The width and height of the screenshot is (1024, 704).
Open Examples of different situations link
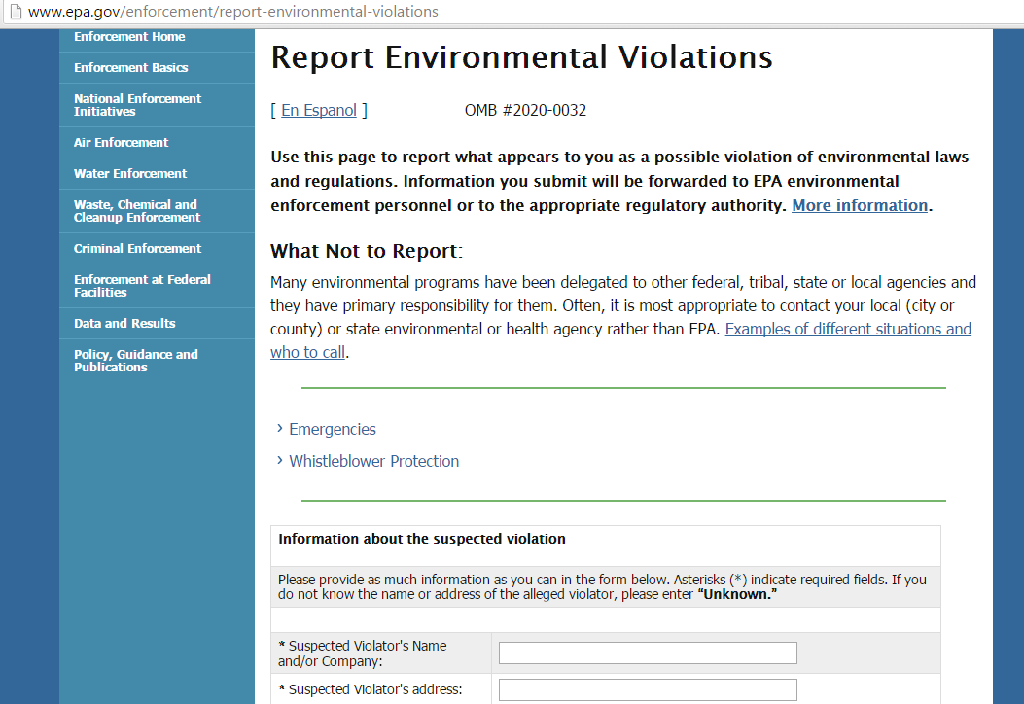(x=848, y=329)
